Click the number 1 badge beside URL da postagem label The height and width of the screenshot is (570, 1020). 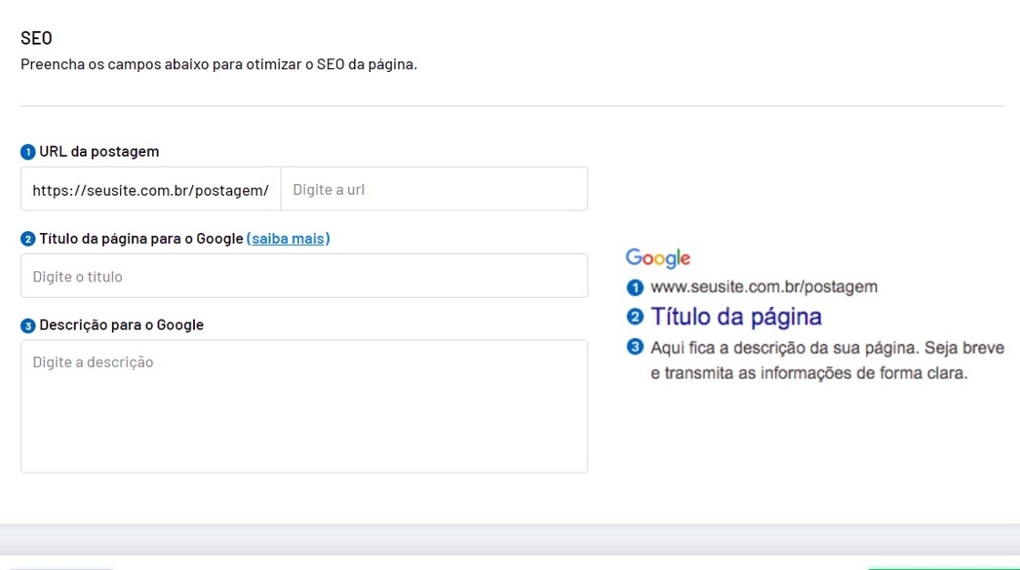[28, 152]
